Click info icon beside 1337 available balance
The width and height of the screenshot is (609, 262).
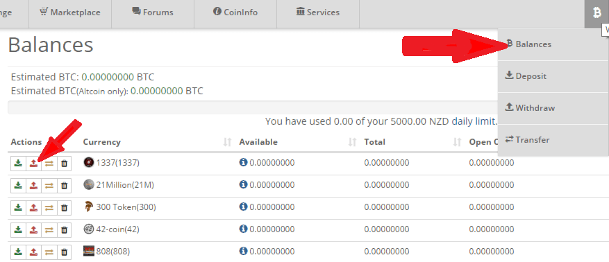(x=243, y=162)
